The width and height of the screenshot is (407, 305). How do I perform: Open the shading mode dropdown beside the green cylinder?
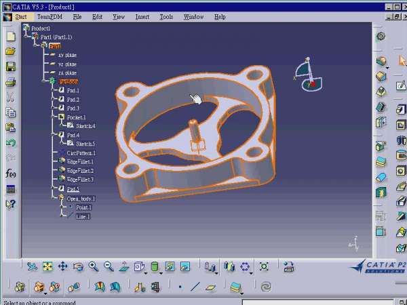coord(161,273)
